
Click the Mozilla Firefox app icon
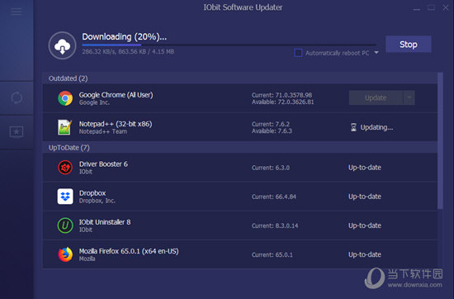65,254
